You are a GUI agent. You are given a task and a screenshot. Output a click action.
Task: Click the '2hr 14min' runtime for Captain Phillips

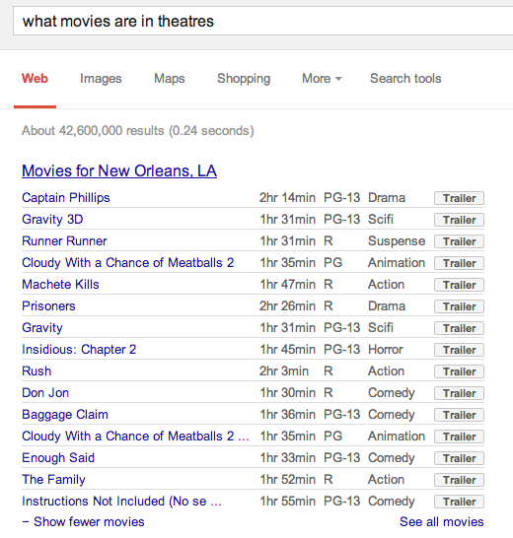coord(287,198)
